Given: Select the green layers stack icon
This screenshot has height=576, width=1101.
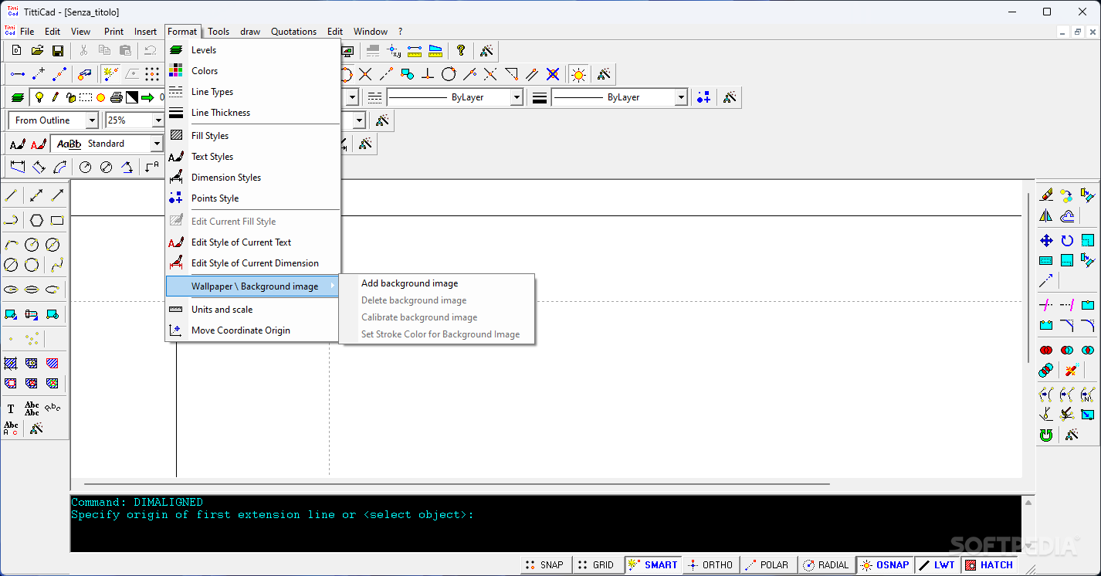Looking at the screenshot, I should [x=18, y=97].
